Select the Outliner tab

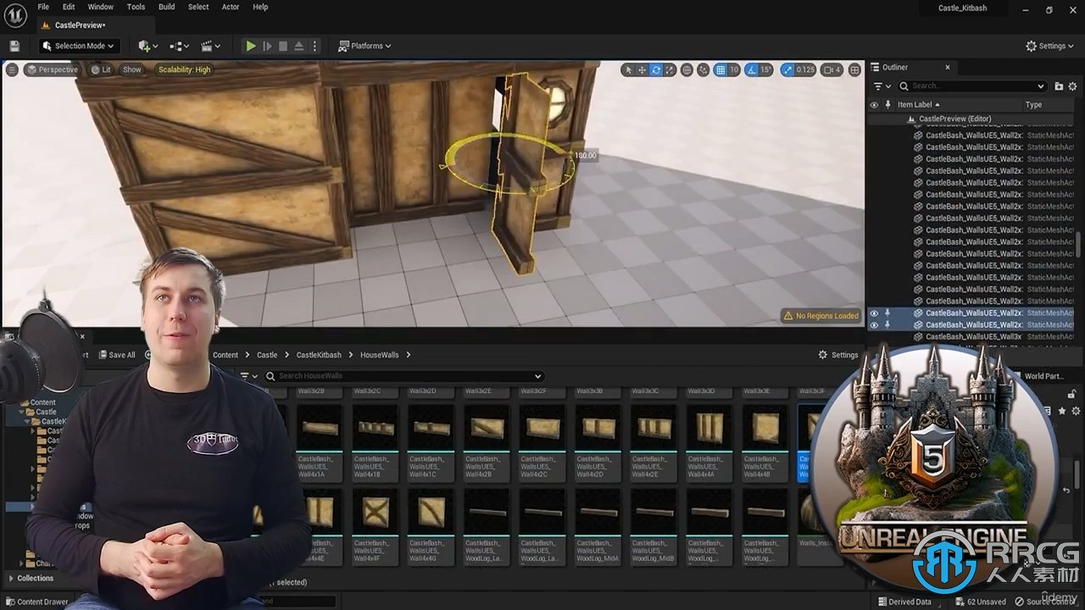[x=895, y=67]
